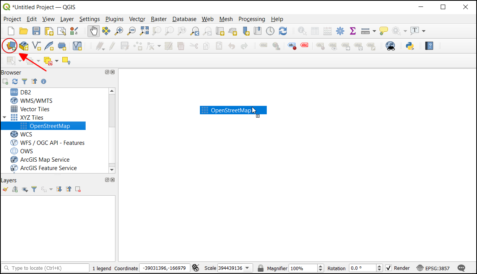Open the Processing Toolbox gear icon
477x274 pixels.
340,31
